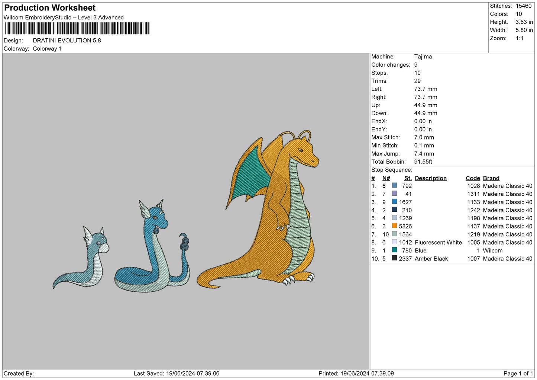
Task: Click the orange swatch for thread 1137
Action: (x=394, y=226)
